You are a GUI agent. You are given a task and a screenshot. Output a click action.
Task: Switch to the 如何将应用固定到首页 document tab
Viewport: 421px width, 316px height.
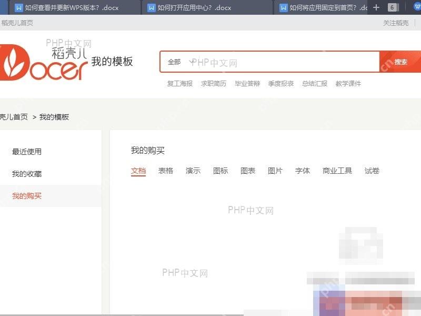tap(322, 7)
